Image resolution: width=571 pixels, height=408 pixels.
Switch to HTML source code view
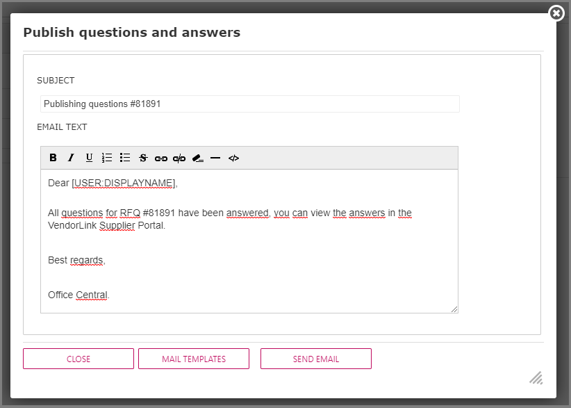click(x=233, y=158)
